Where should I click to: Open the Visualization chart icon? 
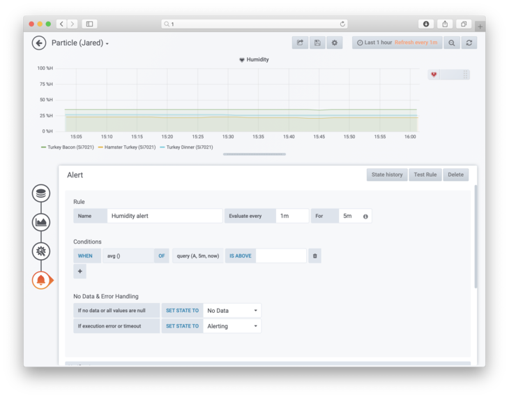tap(41, 222)
